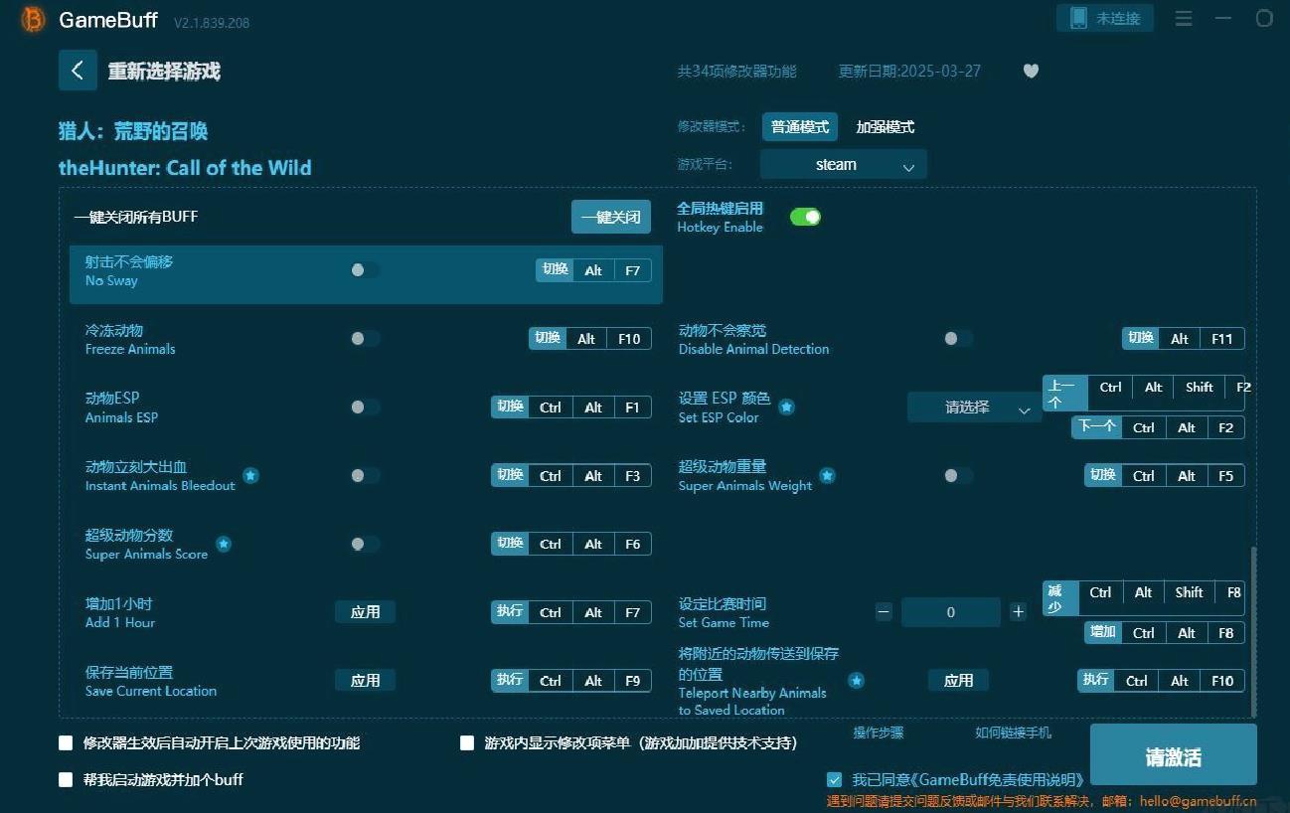1290x813 pixels.
Task: Open 操作步骤 operation steps link
Action: click(x=879, y=732)
